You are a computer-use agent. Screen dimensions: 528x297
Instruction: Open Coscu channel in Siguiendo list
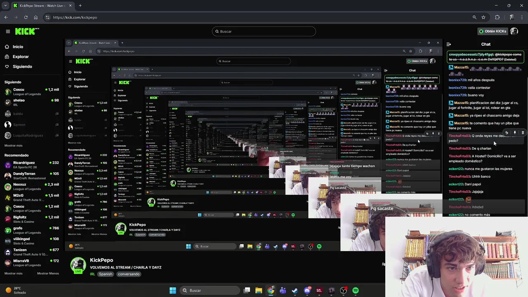(x=31, y=92)
